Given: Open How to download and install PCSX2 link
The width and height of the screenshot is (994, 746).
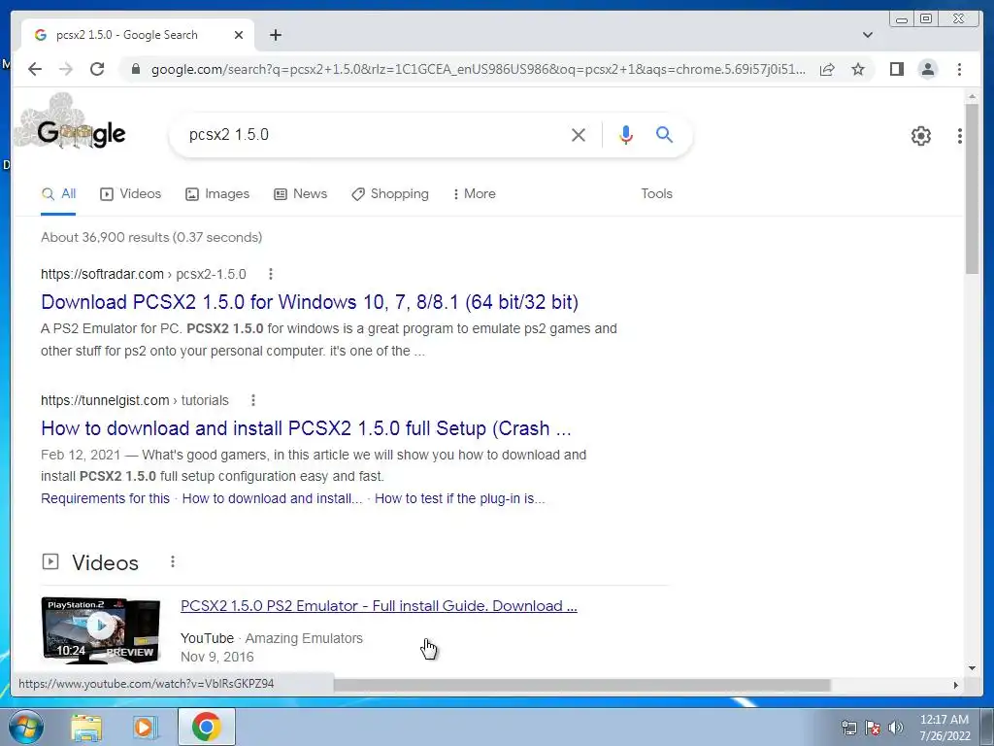Looking at the screenshot, I should click(x=306, y=428).
